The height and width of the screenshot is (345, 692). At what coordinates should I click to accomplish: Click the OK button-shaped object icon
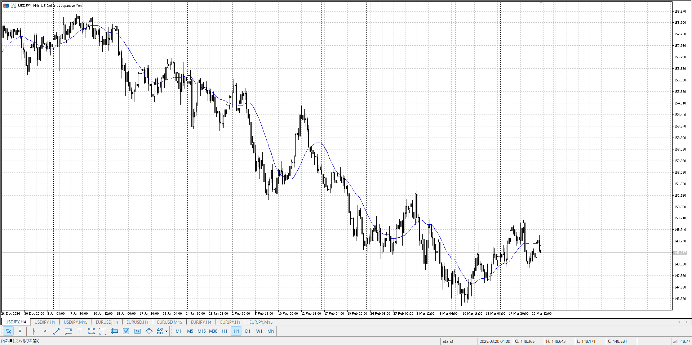[x=137, y=331]
